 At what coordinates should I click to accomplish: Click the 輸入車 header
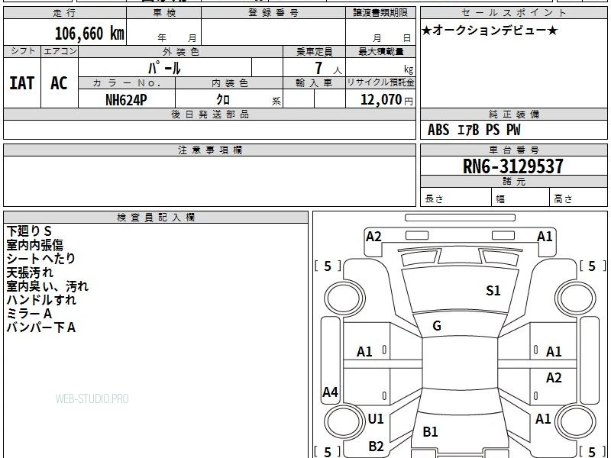(314, 83)
